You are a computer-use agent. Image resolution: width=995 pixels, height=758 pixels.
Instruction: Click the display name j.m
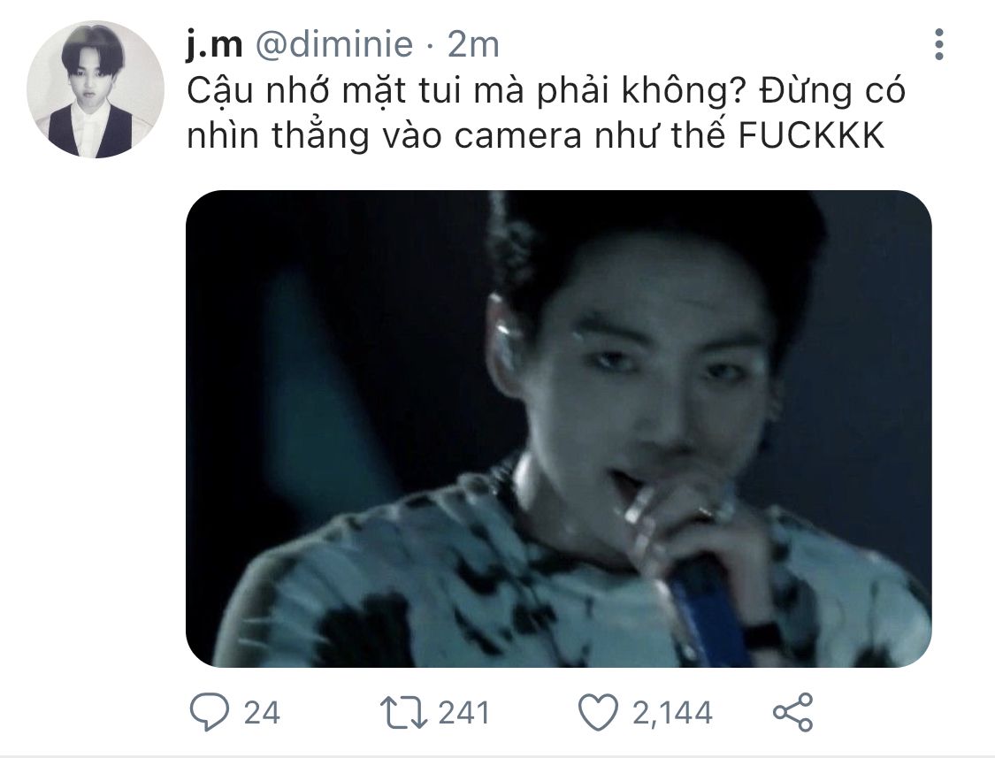215,44
